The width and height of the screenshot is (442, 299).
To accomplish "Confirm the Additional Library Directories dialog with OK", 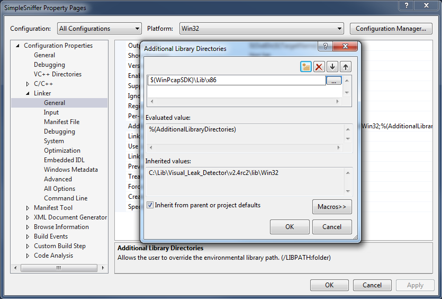I will [x=290, y=227].
